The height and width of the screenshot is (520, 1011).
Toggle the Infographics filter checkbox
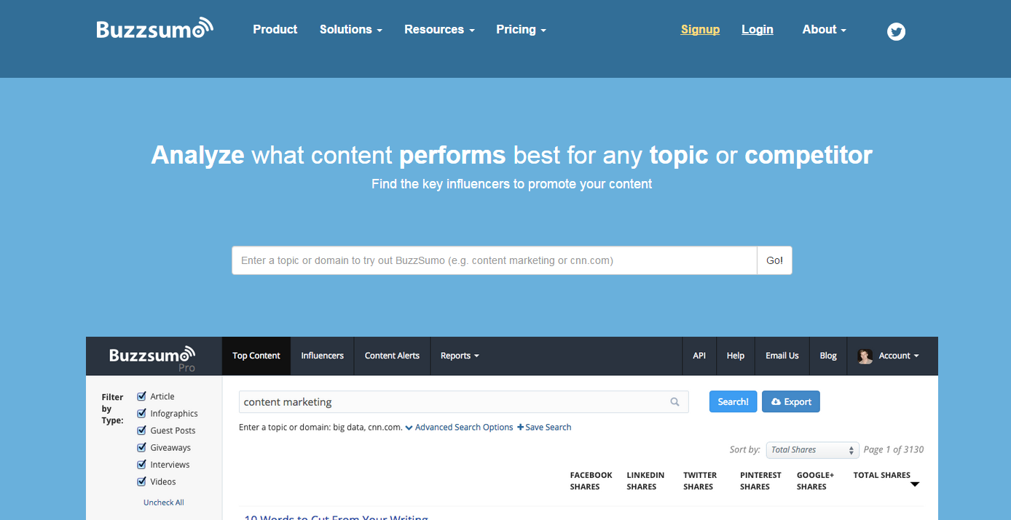tap(142, 413)
